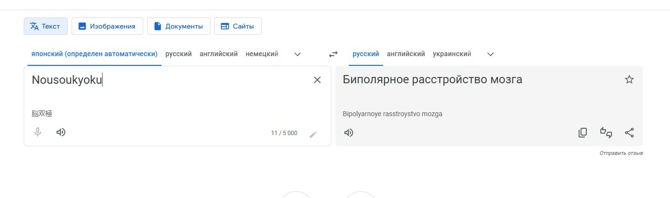The height and width of the screenshot is (198, 670).
Task: Open the Документы translation mode
Action: [x=179, y=26]
